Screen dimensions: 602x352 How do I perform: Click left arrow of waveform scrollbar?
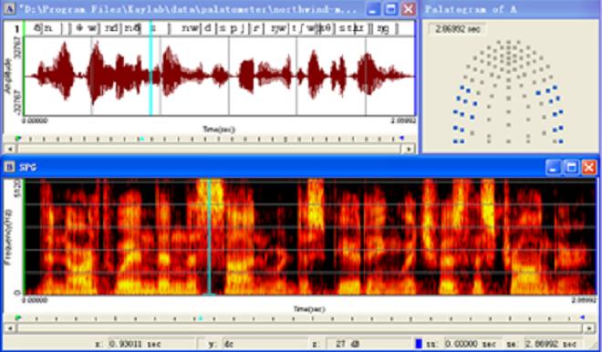10,149
